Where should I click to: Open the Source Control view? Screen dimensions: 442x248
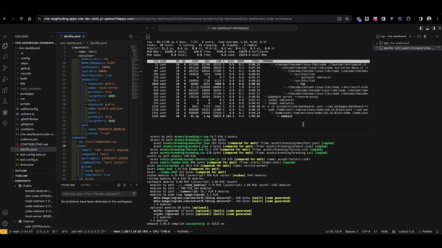[5, 68]
